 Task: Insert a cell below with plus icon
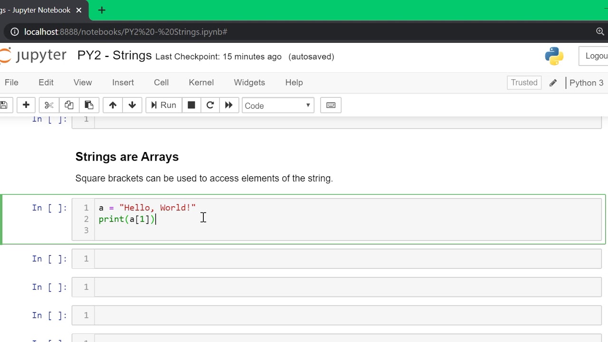pyautogui.click(x=26, y=105)
